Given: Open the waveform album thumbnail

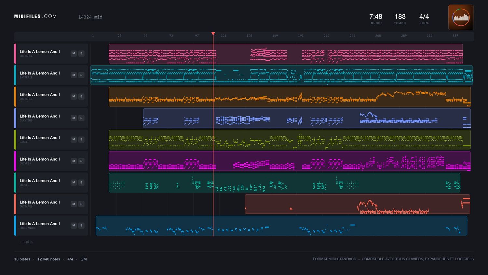Looking at the screenshot, I should (461, 17).
